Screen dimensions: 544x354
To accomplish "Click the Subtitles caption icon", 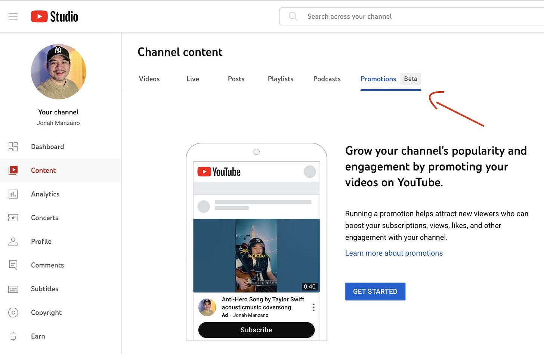I will click(13, 289).
